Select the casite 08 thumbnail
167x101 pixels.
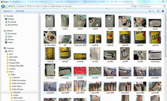pyautogui.click(x=80, y=57)
